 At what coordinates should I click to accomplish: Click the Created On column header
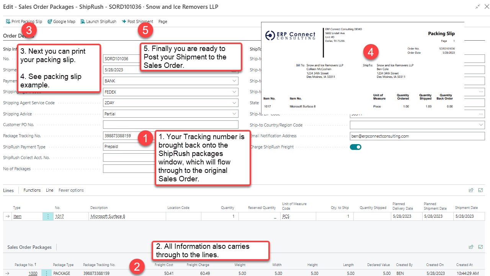click(x=435, y=264)
